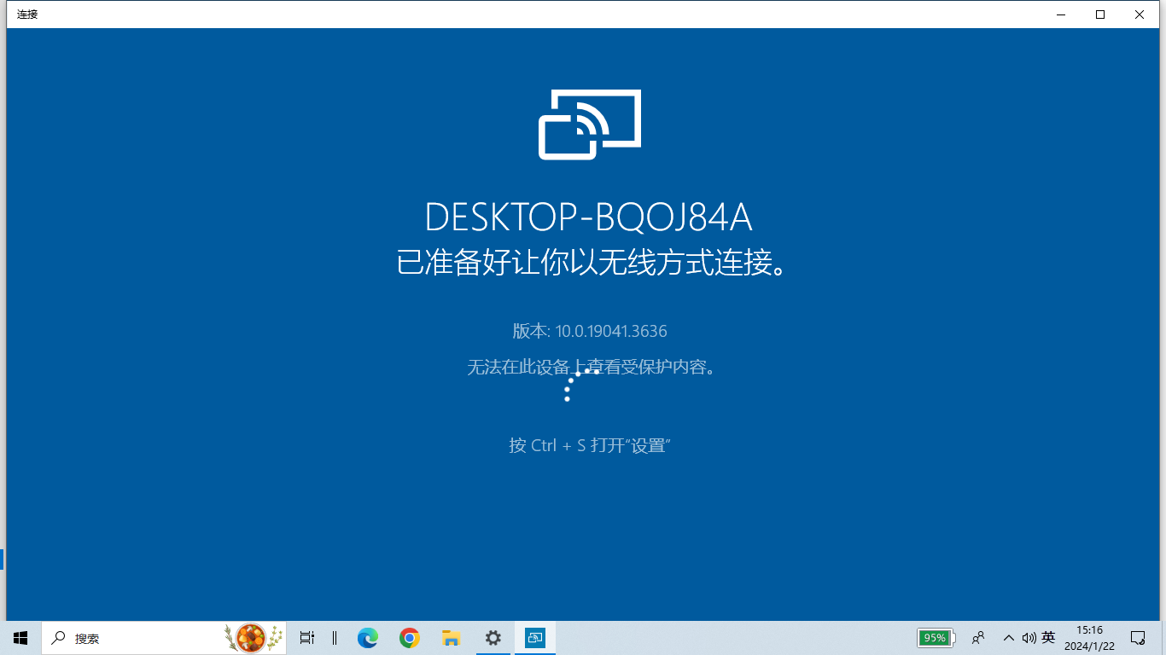
Task: Open clock showing 15:16 2024/1/22
Action: tap(1089, 638)
